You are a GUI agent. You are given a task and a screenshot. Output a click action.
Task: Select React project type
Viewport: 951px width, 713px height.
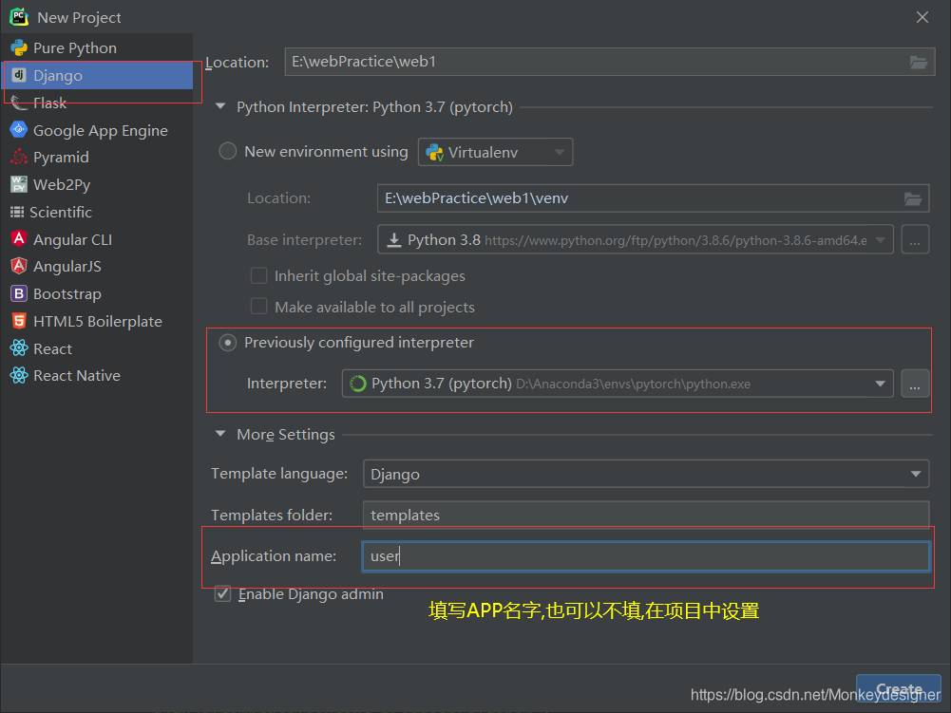pos(97,348)
